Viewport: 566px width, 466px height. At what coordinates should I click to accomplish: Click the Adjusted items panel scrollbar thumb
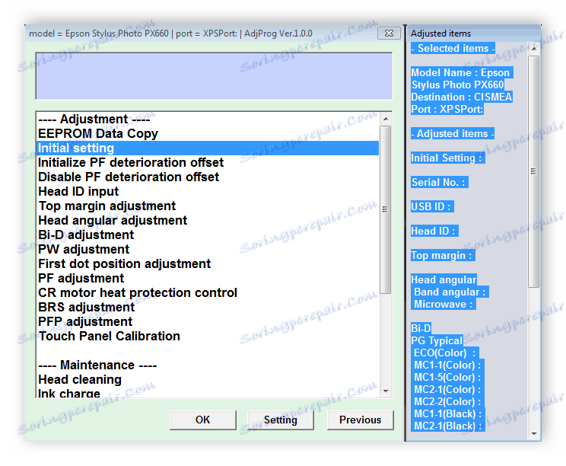(534, 171)
